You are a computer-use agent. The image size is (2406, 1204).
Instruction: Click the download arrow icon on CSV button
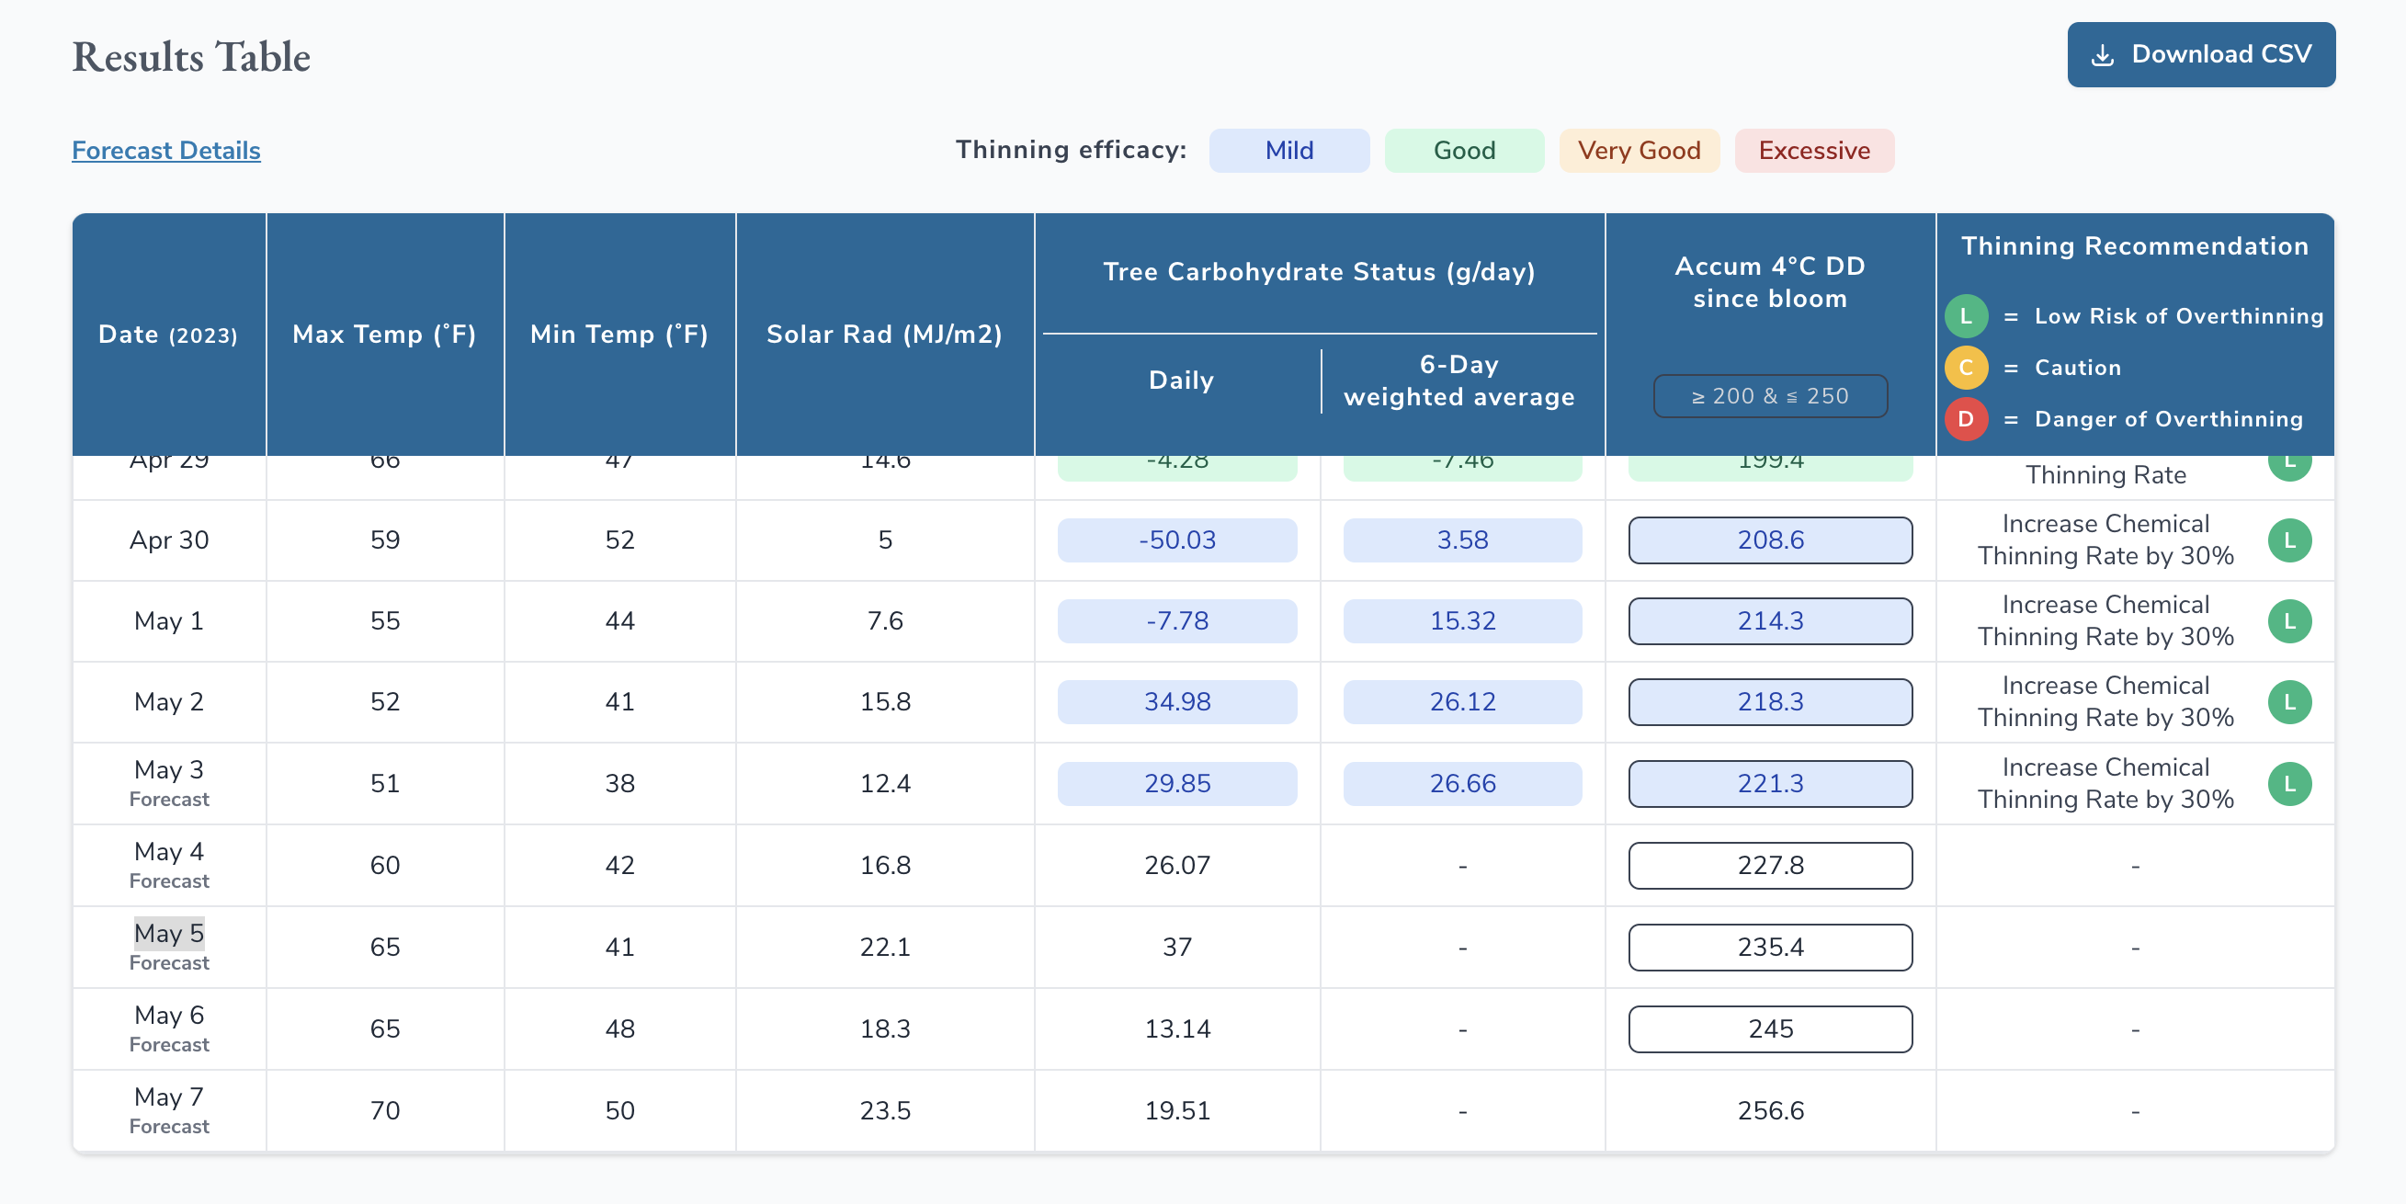[2103, 55]
